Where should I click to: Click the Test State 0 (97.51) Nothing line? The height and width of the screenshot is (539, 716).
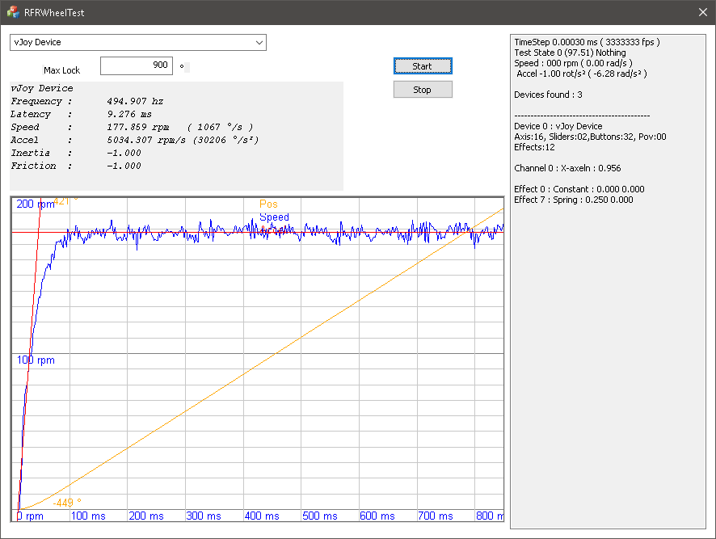[x=570, y=53]
